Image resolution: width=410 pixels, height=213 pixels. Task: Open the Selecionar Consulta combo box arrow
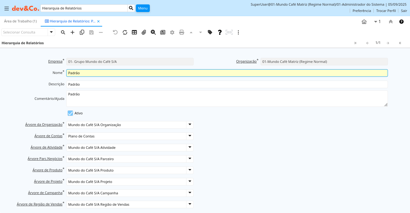coord(51,32)
